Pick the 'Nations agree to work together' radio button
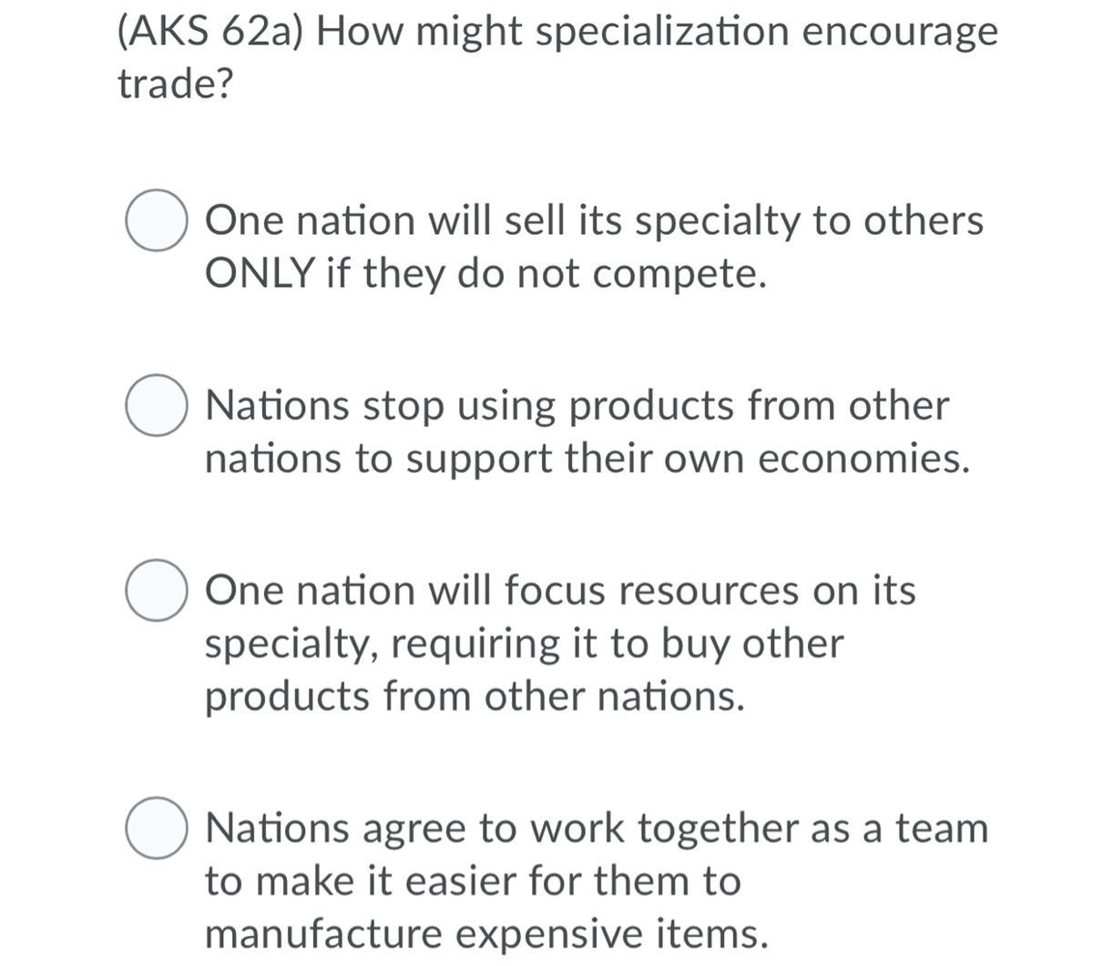 click(x=157, y=828)
